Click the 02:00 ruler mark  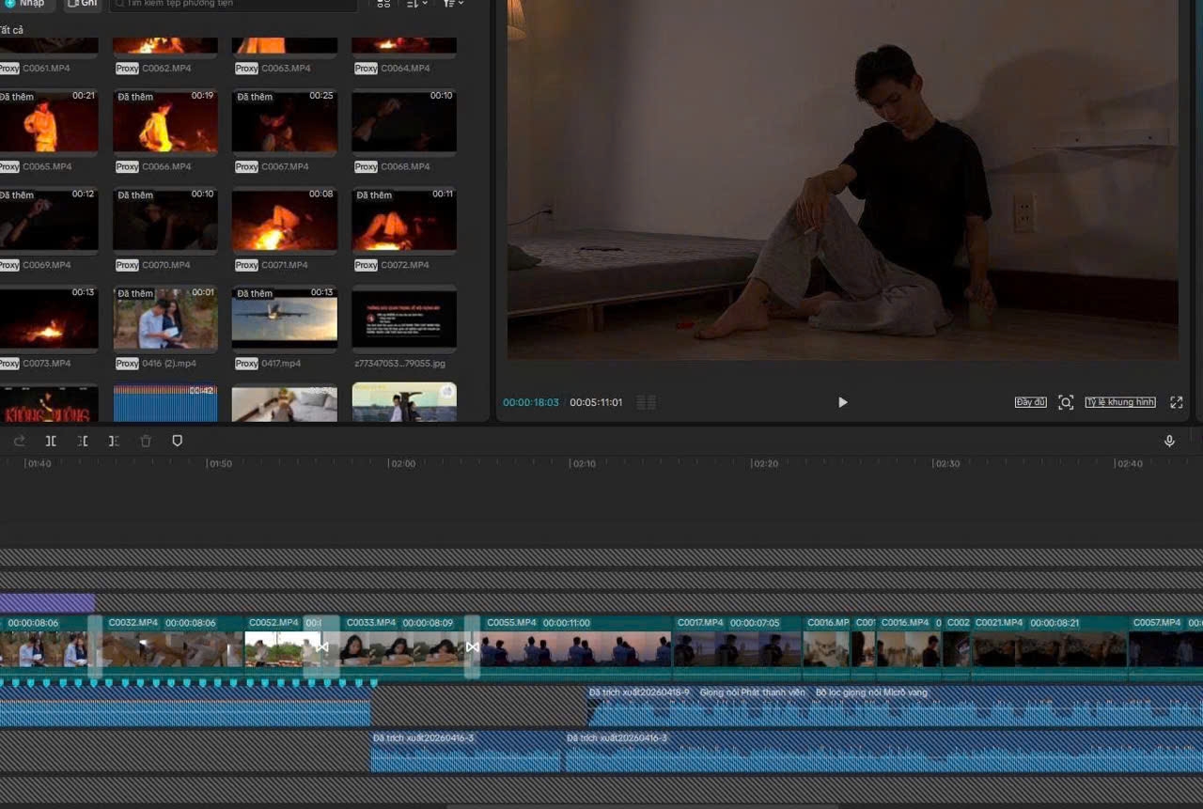(402, 463)
